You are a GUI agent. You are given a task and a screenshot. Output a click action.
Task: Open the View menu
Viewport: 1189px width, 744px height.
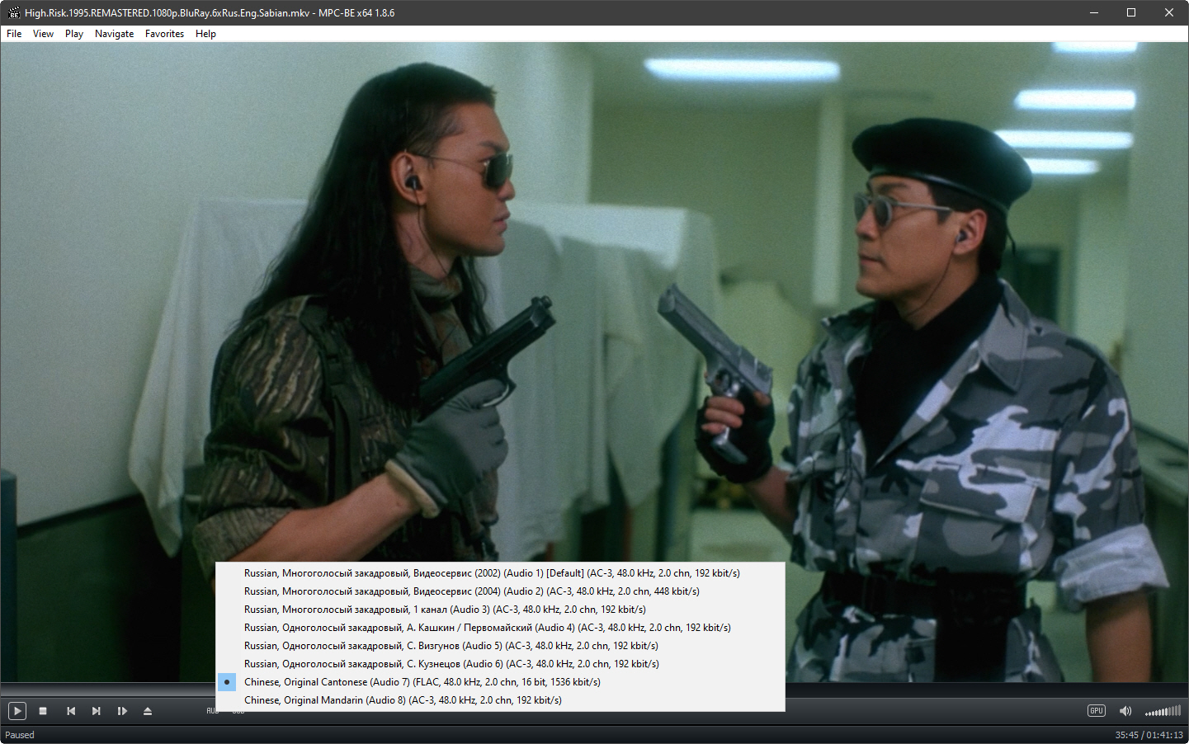click(x=43, y=34)
